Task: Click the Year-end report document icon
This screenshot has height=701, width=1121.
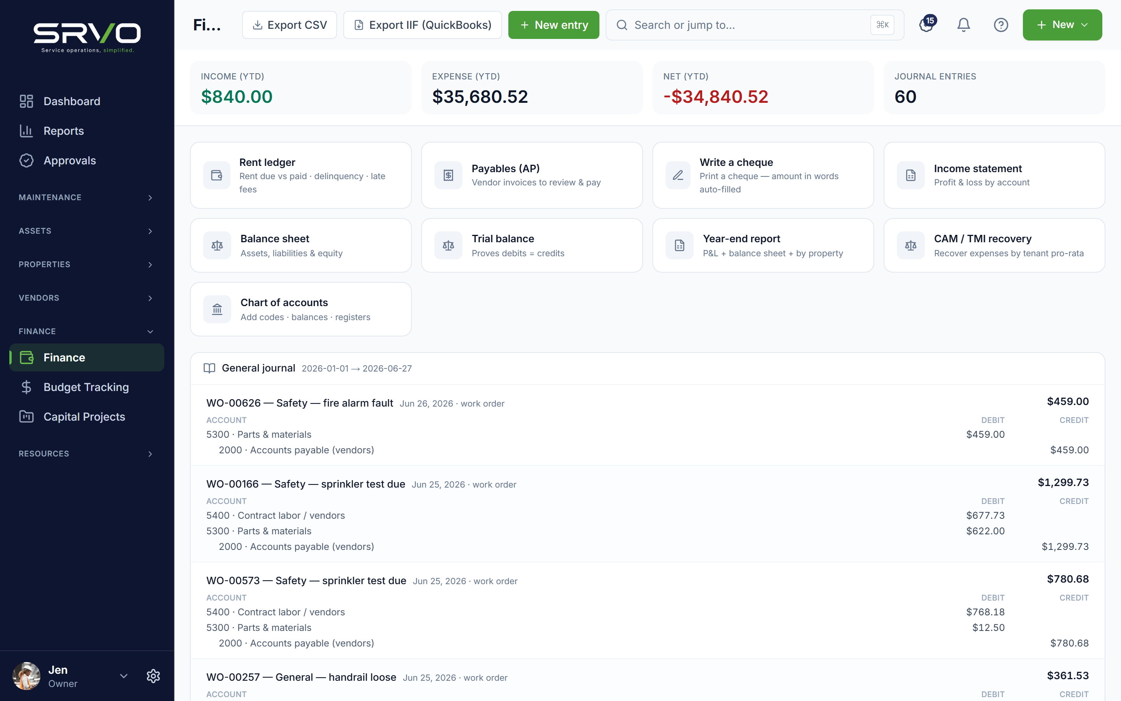Action: (x=680, y=245)
